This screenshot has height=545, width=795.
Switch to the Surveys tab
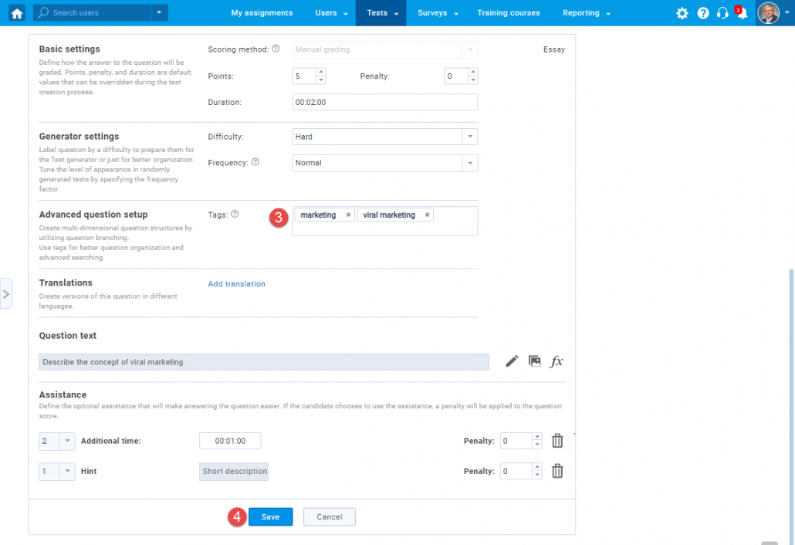(432, 13)
